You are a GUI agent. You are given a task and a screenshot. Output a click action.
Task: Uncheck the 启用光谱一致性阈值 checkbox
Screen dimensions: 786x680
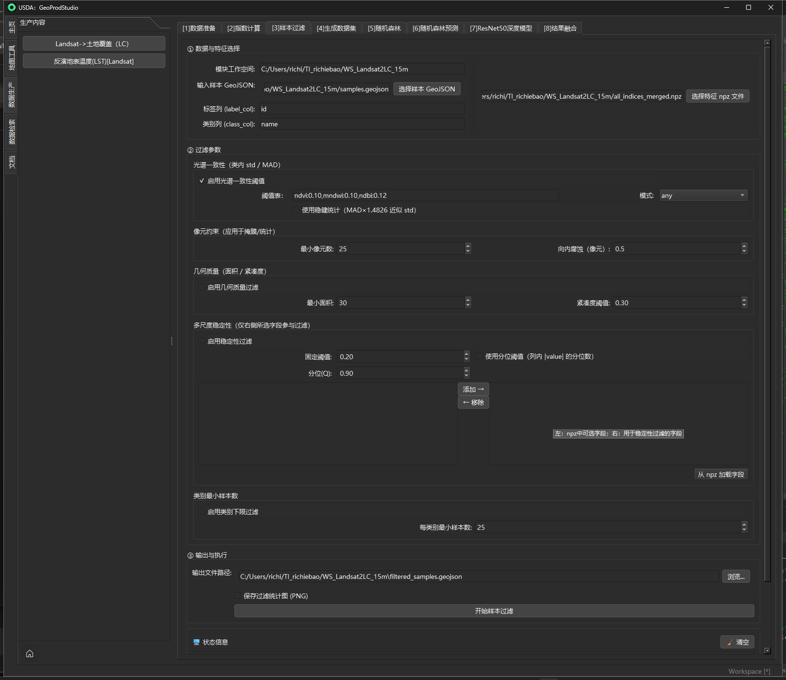tap(202, 181)
